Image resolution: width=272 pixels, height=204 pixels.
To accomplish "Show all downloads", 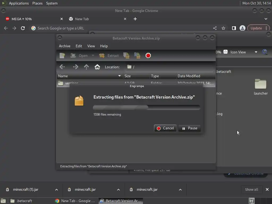I will pos(251,190).
